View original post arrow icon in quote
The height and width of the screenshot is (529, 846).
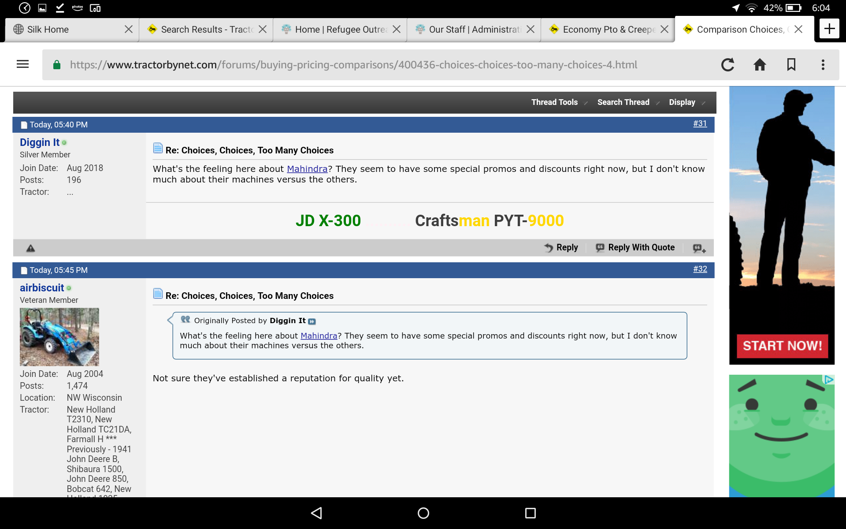[x=312, y=321]
